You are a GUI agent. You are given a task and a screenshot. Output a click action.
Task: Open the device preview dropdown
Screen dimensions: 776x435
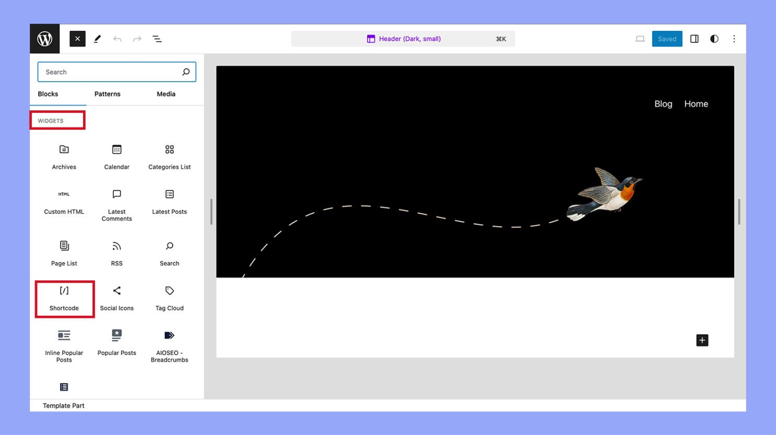(640, 39)
